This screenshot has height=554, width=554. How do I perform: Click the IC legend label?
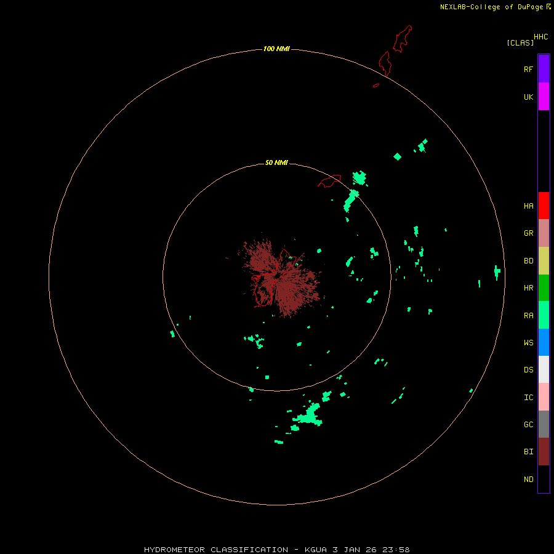pyautogui.click(x=528, y=398)
